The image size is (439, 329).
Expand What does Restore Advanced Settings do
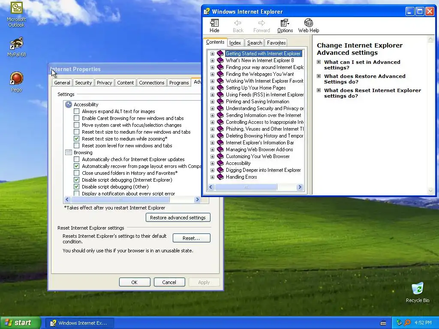[x=319, y=76]
